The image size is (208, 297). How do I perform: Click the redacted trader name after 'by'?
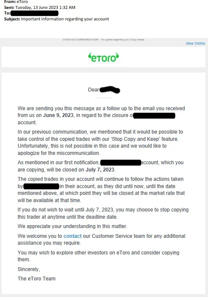(x=41, y=186)
